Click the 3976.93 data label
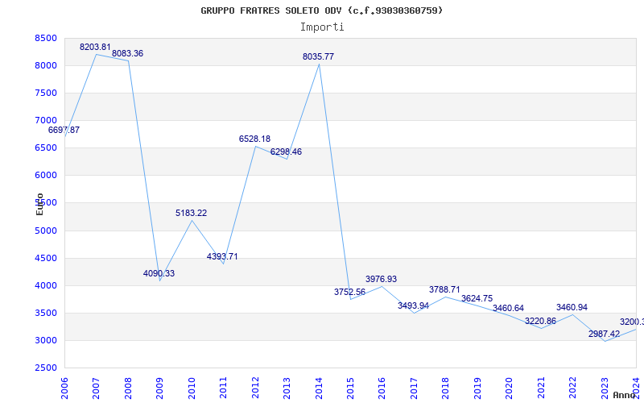This screenshot has width=644, height=403. pyautogui.click(x=381, y=279)
